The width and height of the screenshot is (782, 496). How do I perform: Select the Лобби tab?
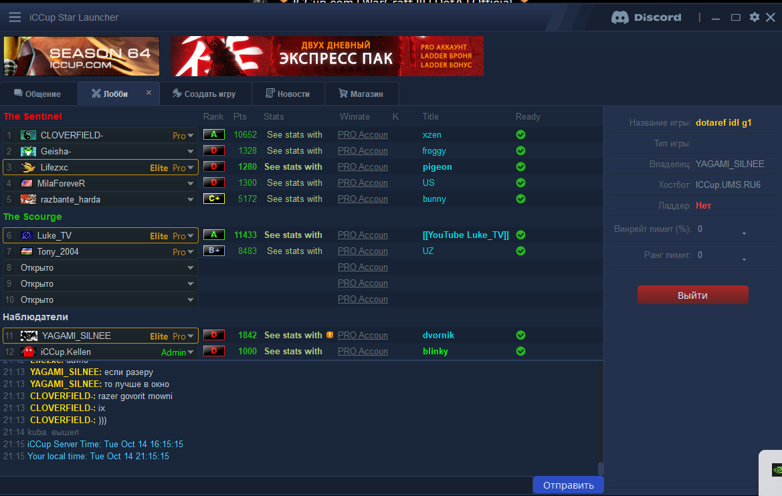pyautogui.click(x=110, y=94)
